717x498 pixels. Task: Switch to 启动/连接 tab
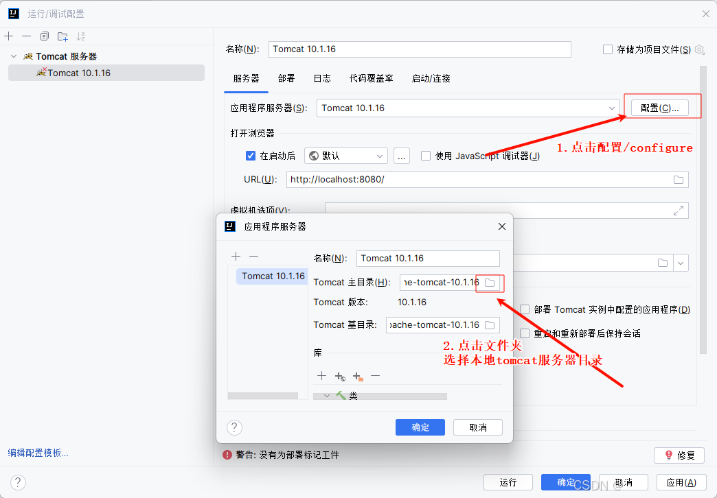pos(431,79)
